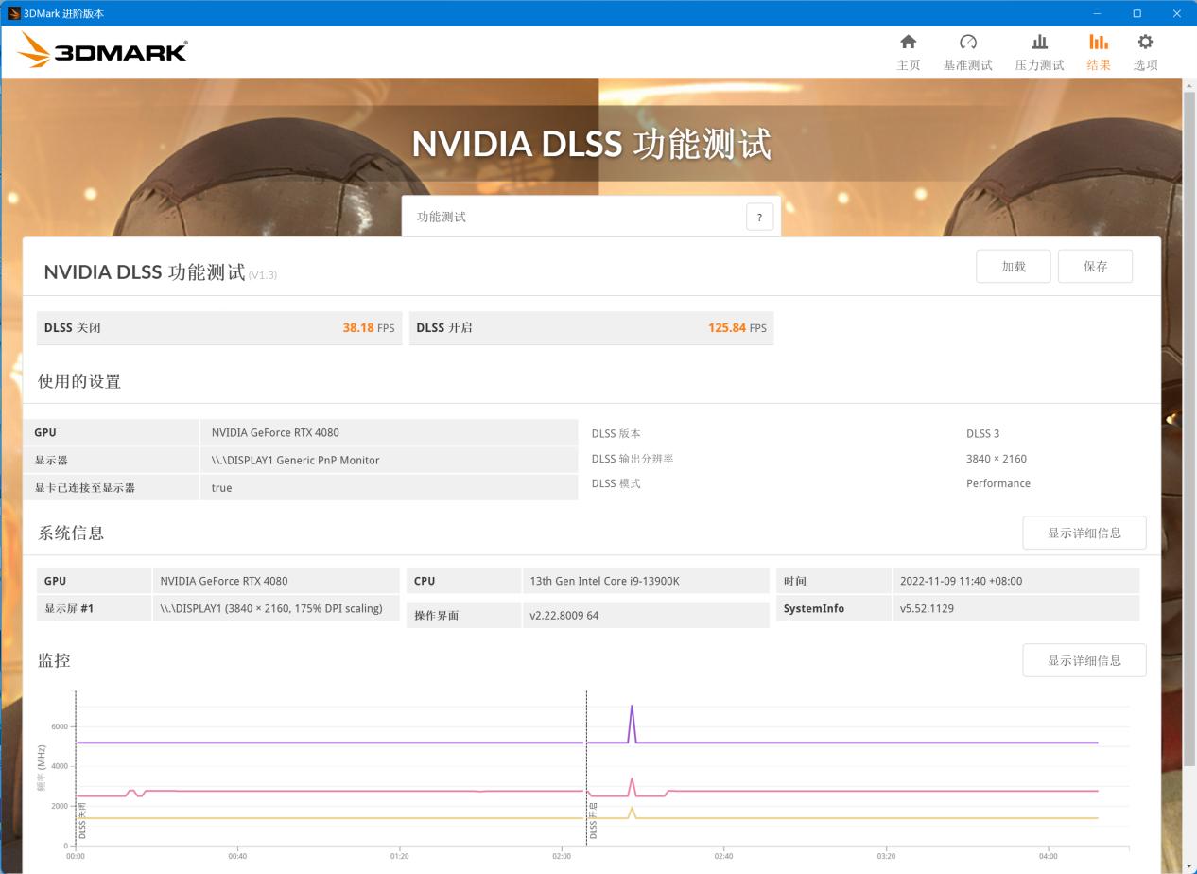The width and height of the screenshot is (1197, 874).
Task: Show detailed system info with 显示详细信息
Action: click(x=1084, y=533)
